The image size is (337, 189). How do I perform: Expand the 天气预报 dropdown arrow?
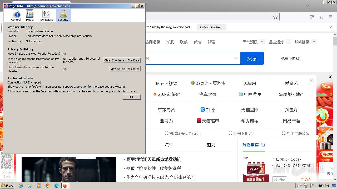262,42
